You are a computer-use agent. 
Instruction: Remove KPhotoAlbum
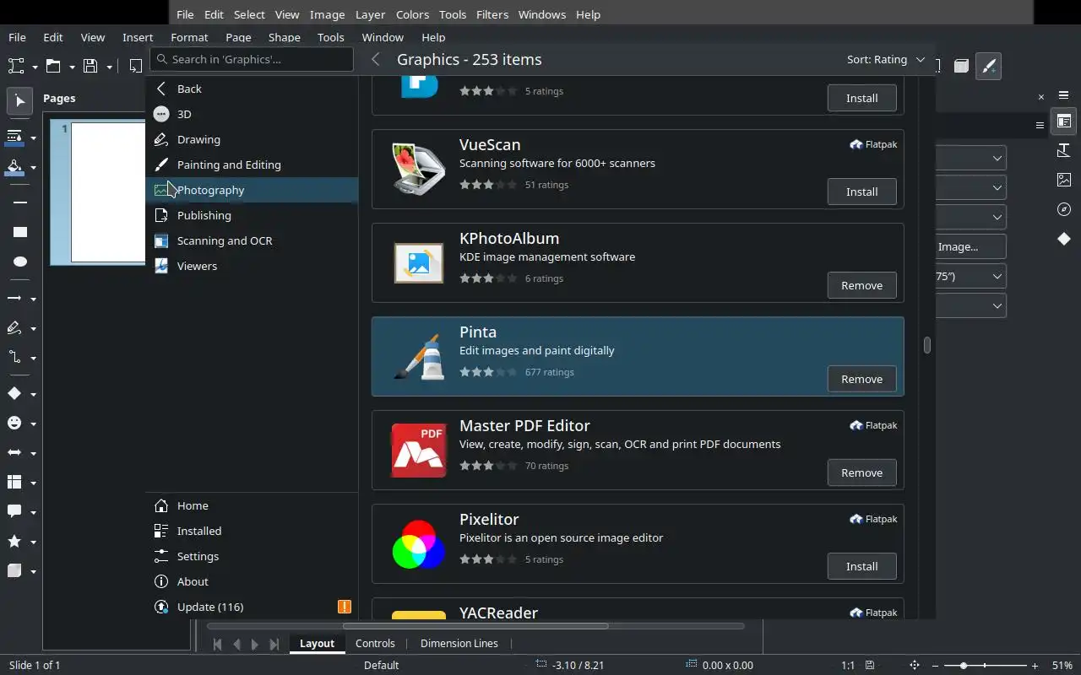pyautogui.click(x=861, y=285)
